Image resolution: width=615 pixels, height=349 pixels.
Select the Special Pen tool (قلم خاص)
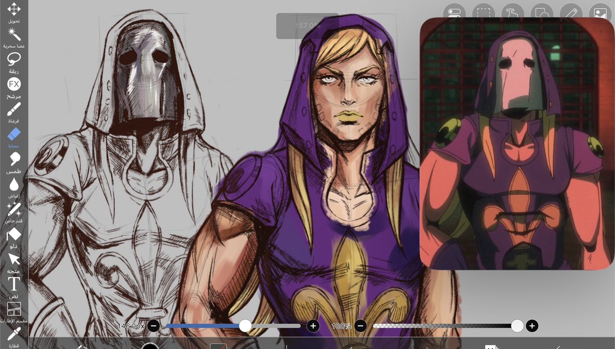[x=14, y=213]
